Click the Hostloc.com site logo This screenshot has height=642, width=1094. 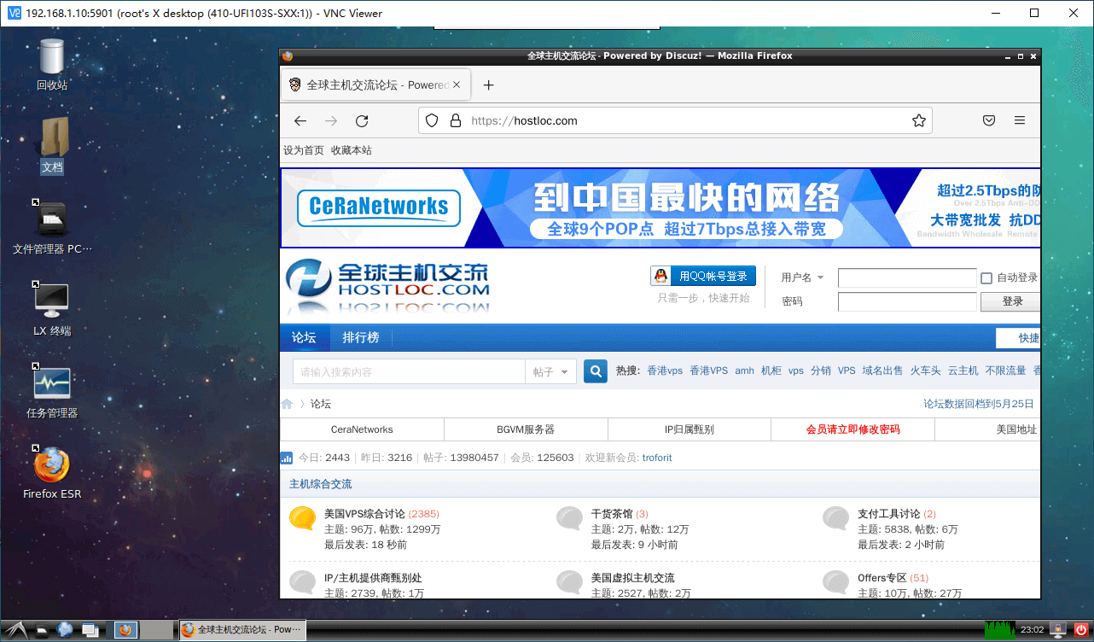pyautogui.click(x=387, y=286)
